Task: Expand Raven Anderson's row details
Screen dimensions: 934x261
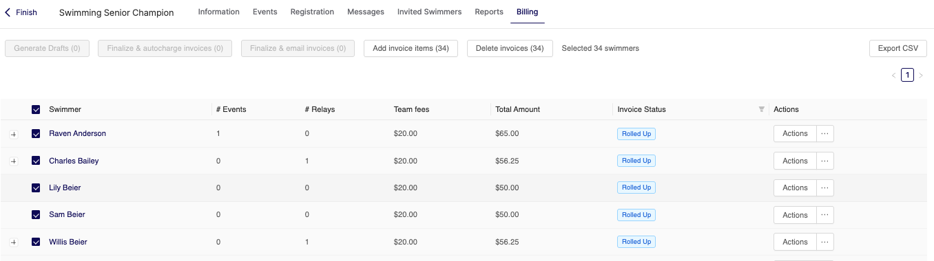Action: pyautogui.click(x=13, y=134)
